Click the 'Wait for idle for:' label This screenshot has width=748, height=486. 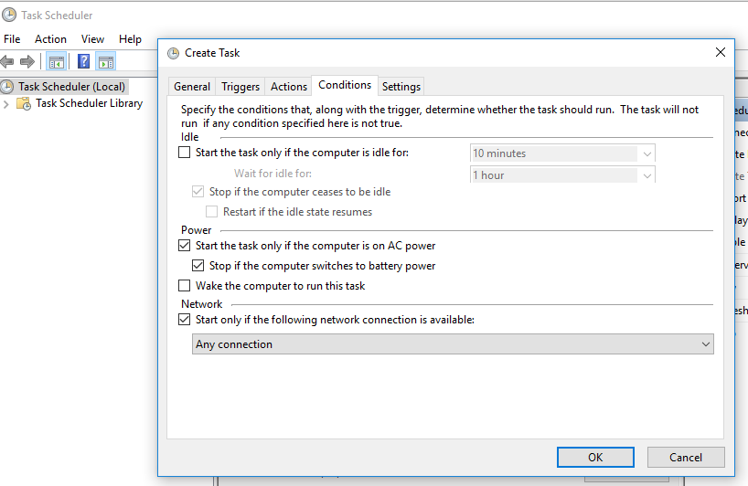(x=272, y=174)
